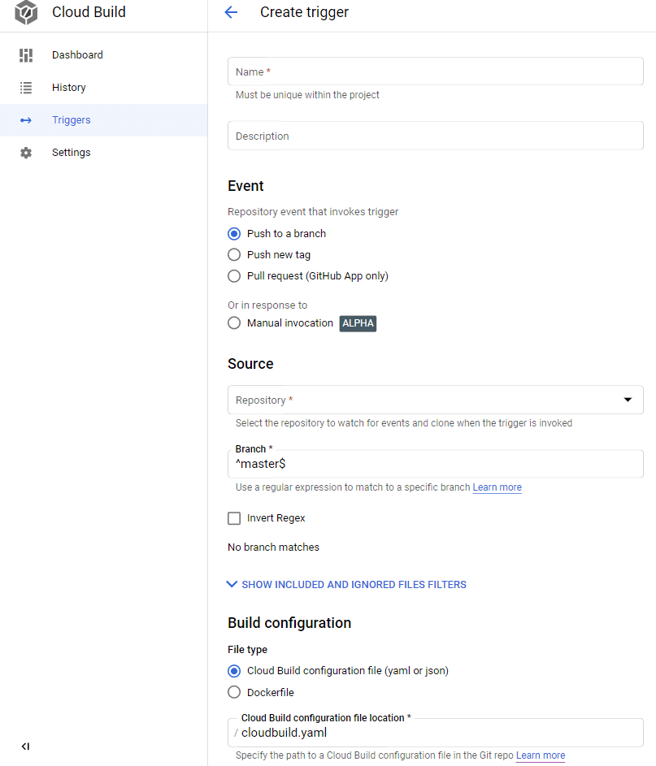Image resolution: width=656 pixels, height=766 pixels.
Task: Click the Cloud Build logo icon
Action: tap(26, 13)
